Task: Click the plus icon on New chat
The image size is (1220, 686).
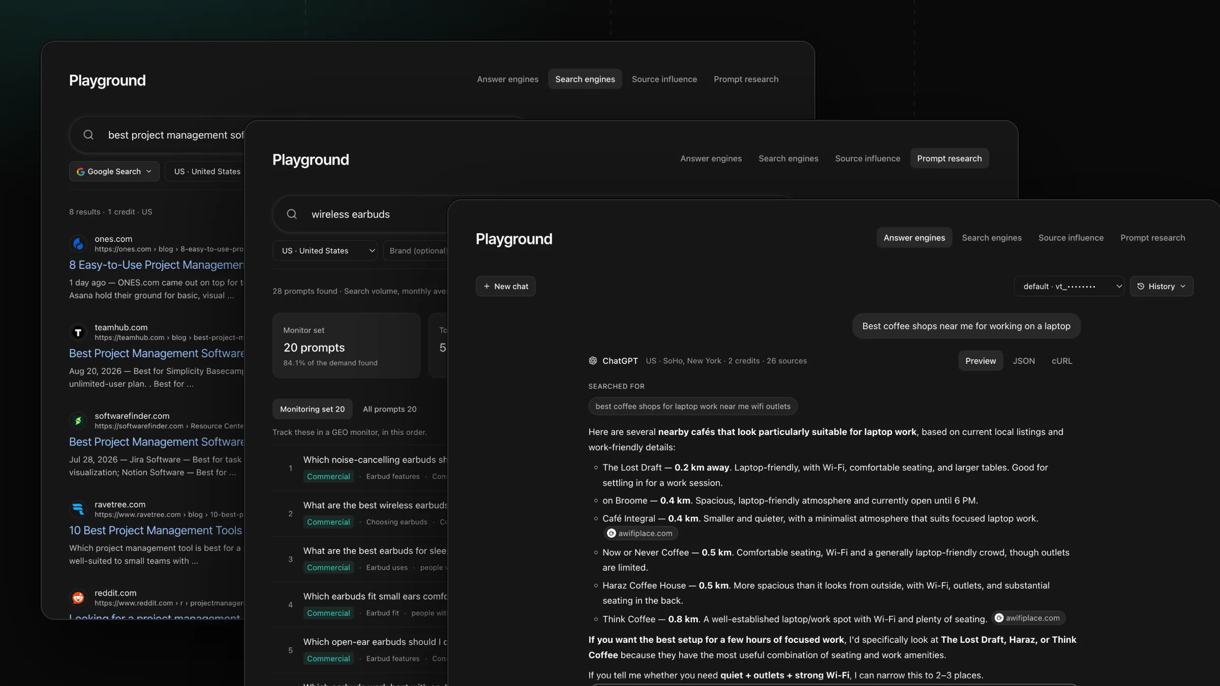Action: (x=486, y=286)
